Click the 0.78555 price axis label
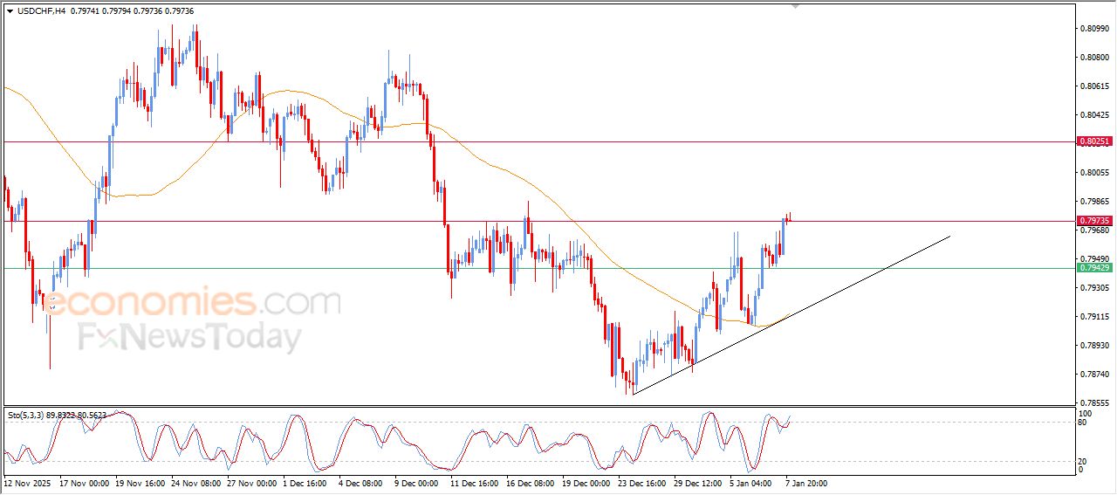 (1093, 403)
